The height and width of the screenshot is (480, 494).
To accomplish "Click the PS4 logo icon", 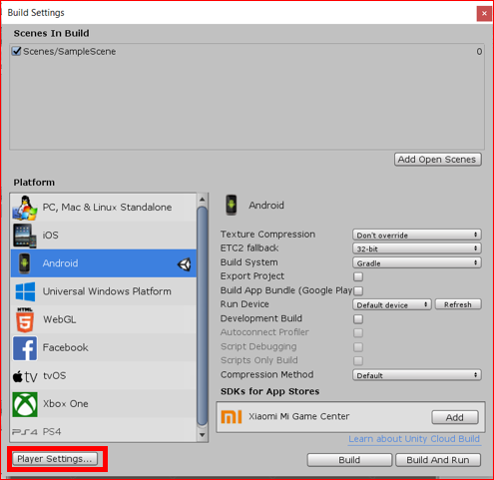I will coord(25,432).
